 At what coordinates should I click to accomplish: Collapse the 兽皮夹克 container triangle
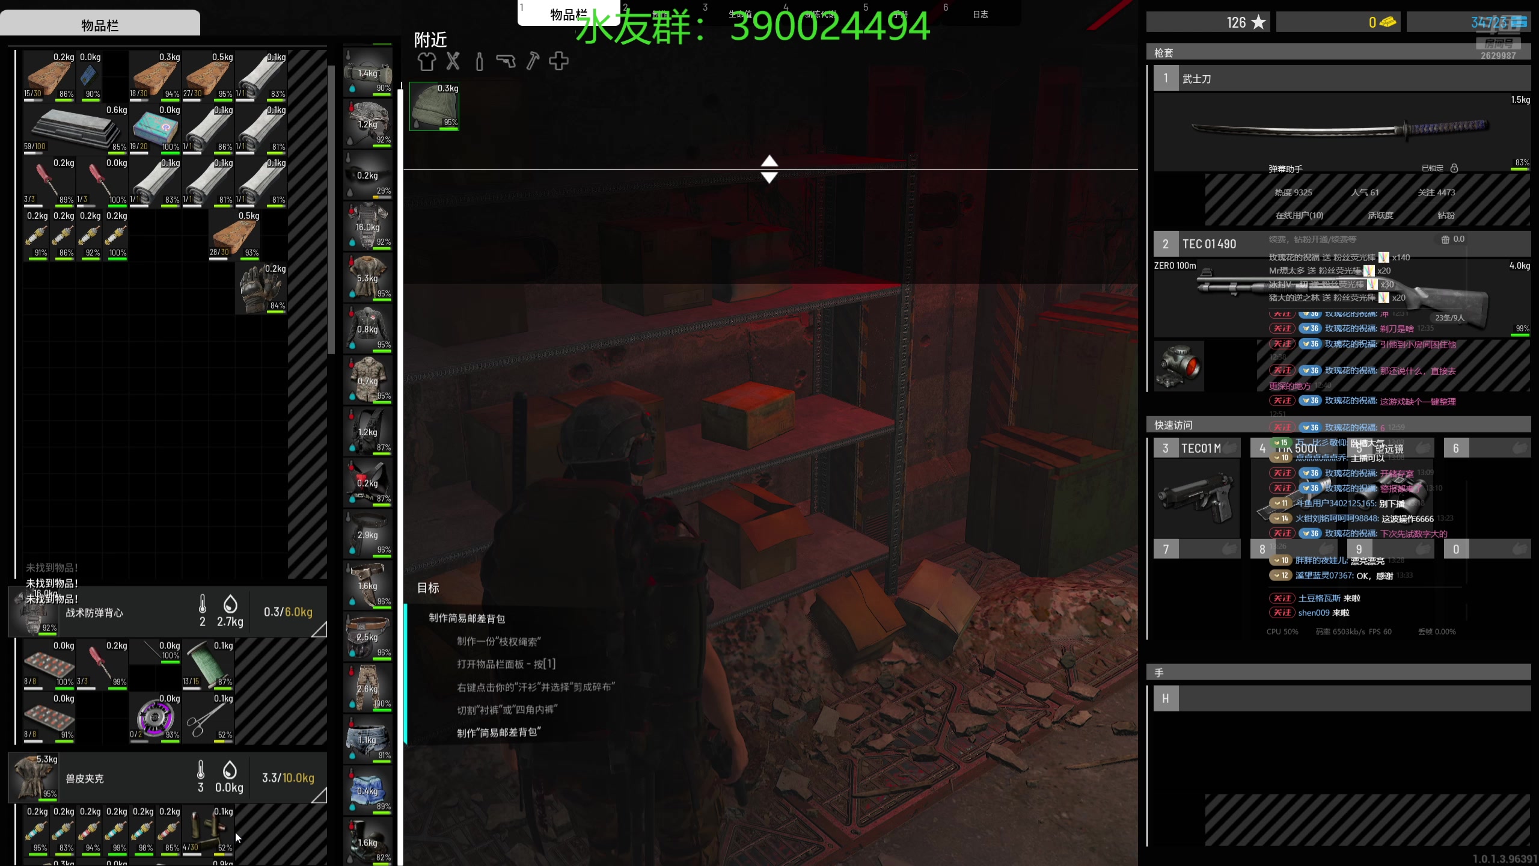(x=319, y=795)
